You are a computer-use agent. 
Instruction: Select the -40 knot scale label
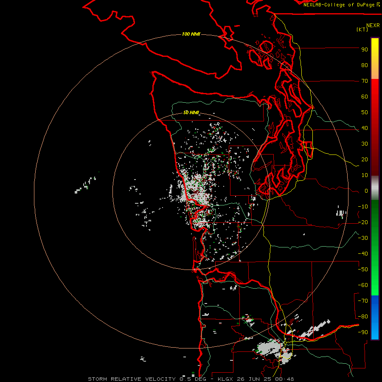tap(363, 254)
